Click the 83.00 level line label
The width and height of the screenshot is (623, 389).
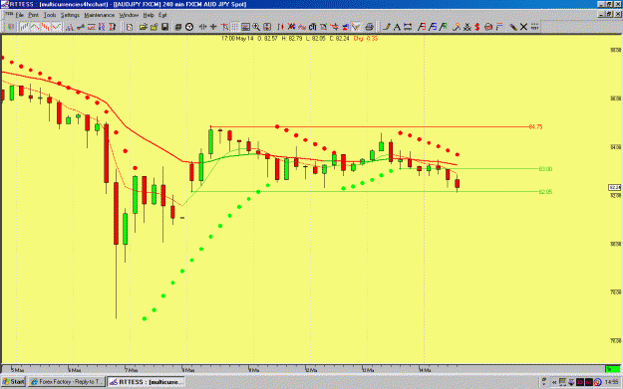pyautogui.click(x=545, y=169)
